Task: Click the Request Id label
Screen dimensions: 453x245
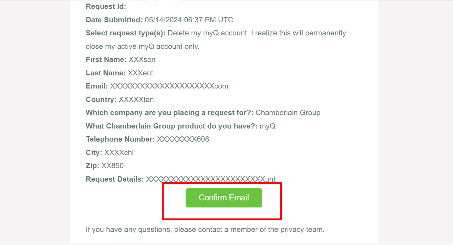Action: [106, 6]
